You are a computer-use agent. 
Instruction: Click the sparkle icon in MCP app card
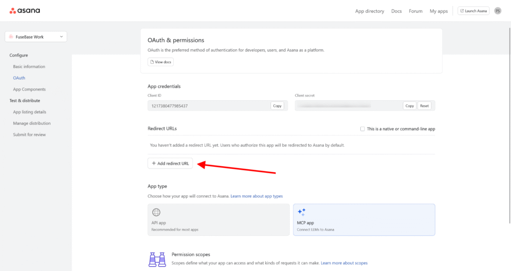click(301, 212)
